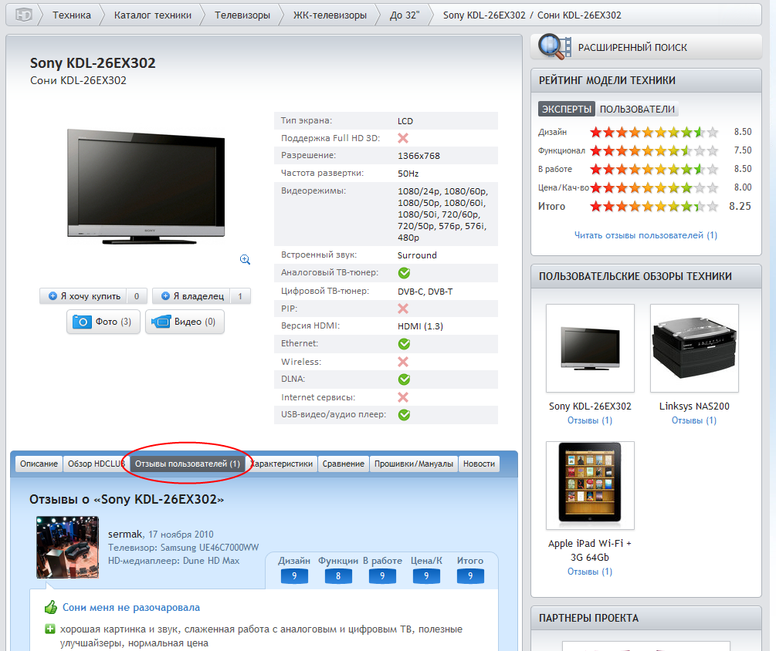Click the 'Я владелец' button

[202, 296]
